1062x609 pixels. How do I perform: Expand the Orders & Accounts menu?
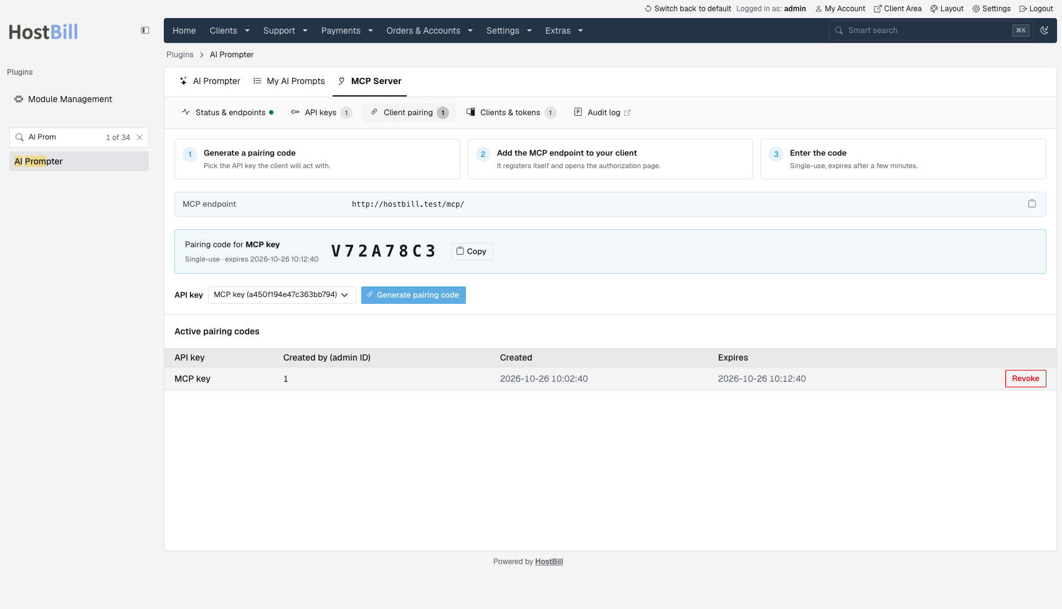pyautogui.click(x=429, y=31)
